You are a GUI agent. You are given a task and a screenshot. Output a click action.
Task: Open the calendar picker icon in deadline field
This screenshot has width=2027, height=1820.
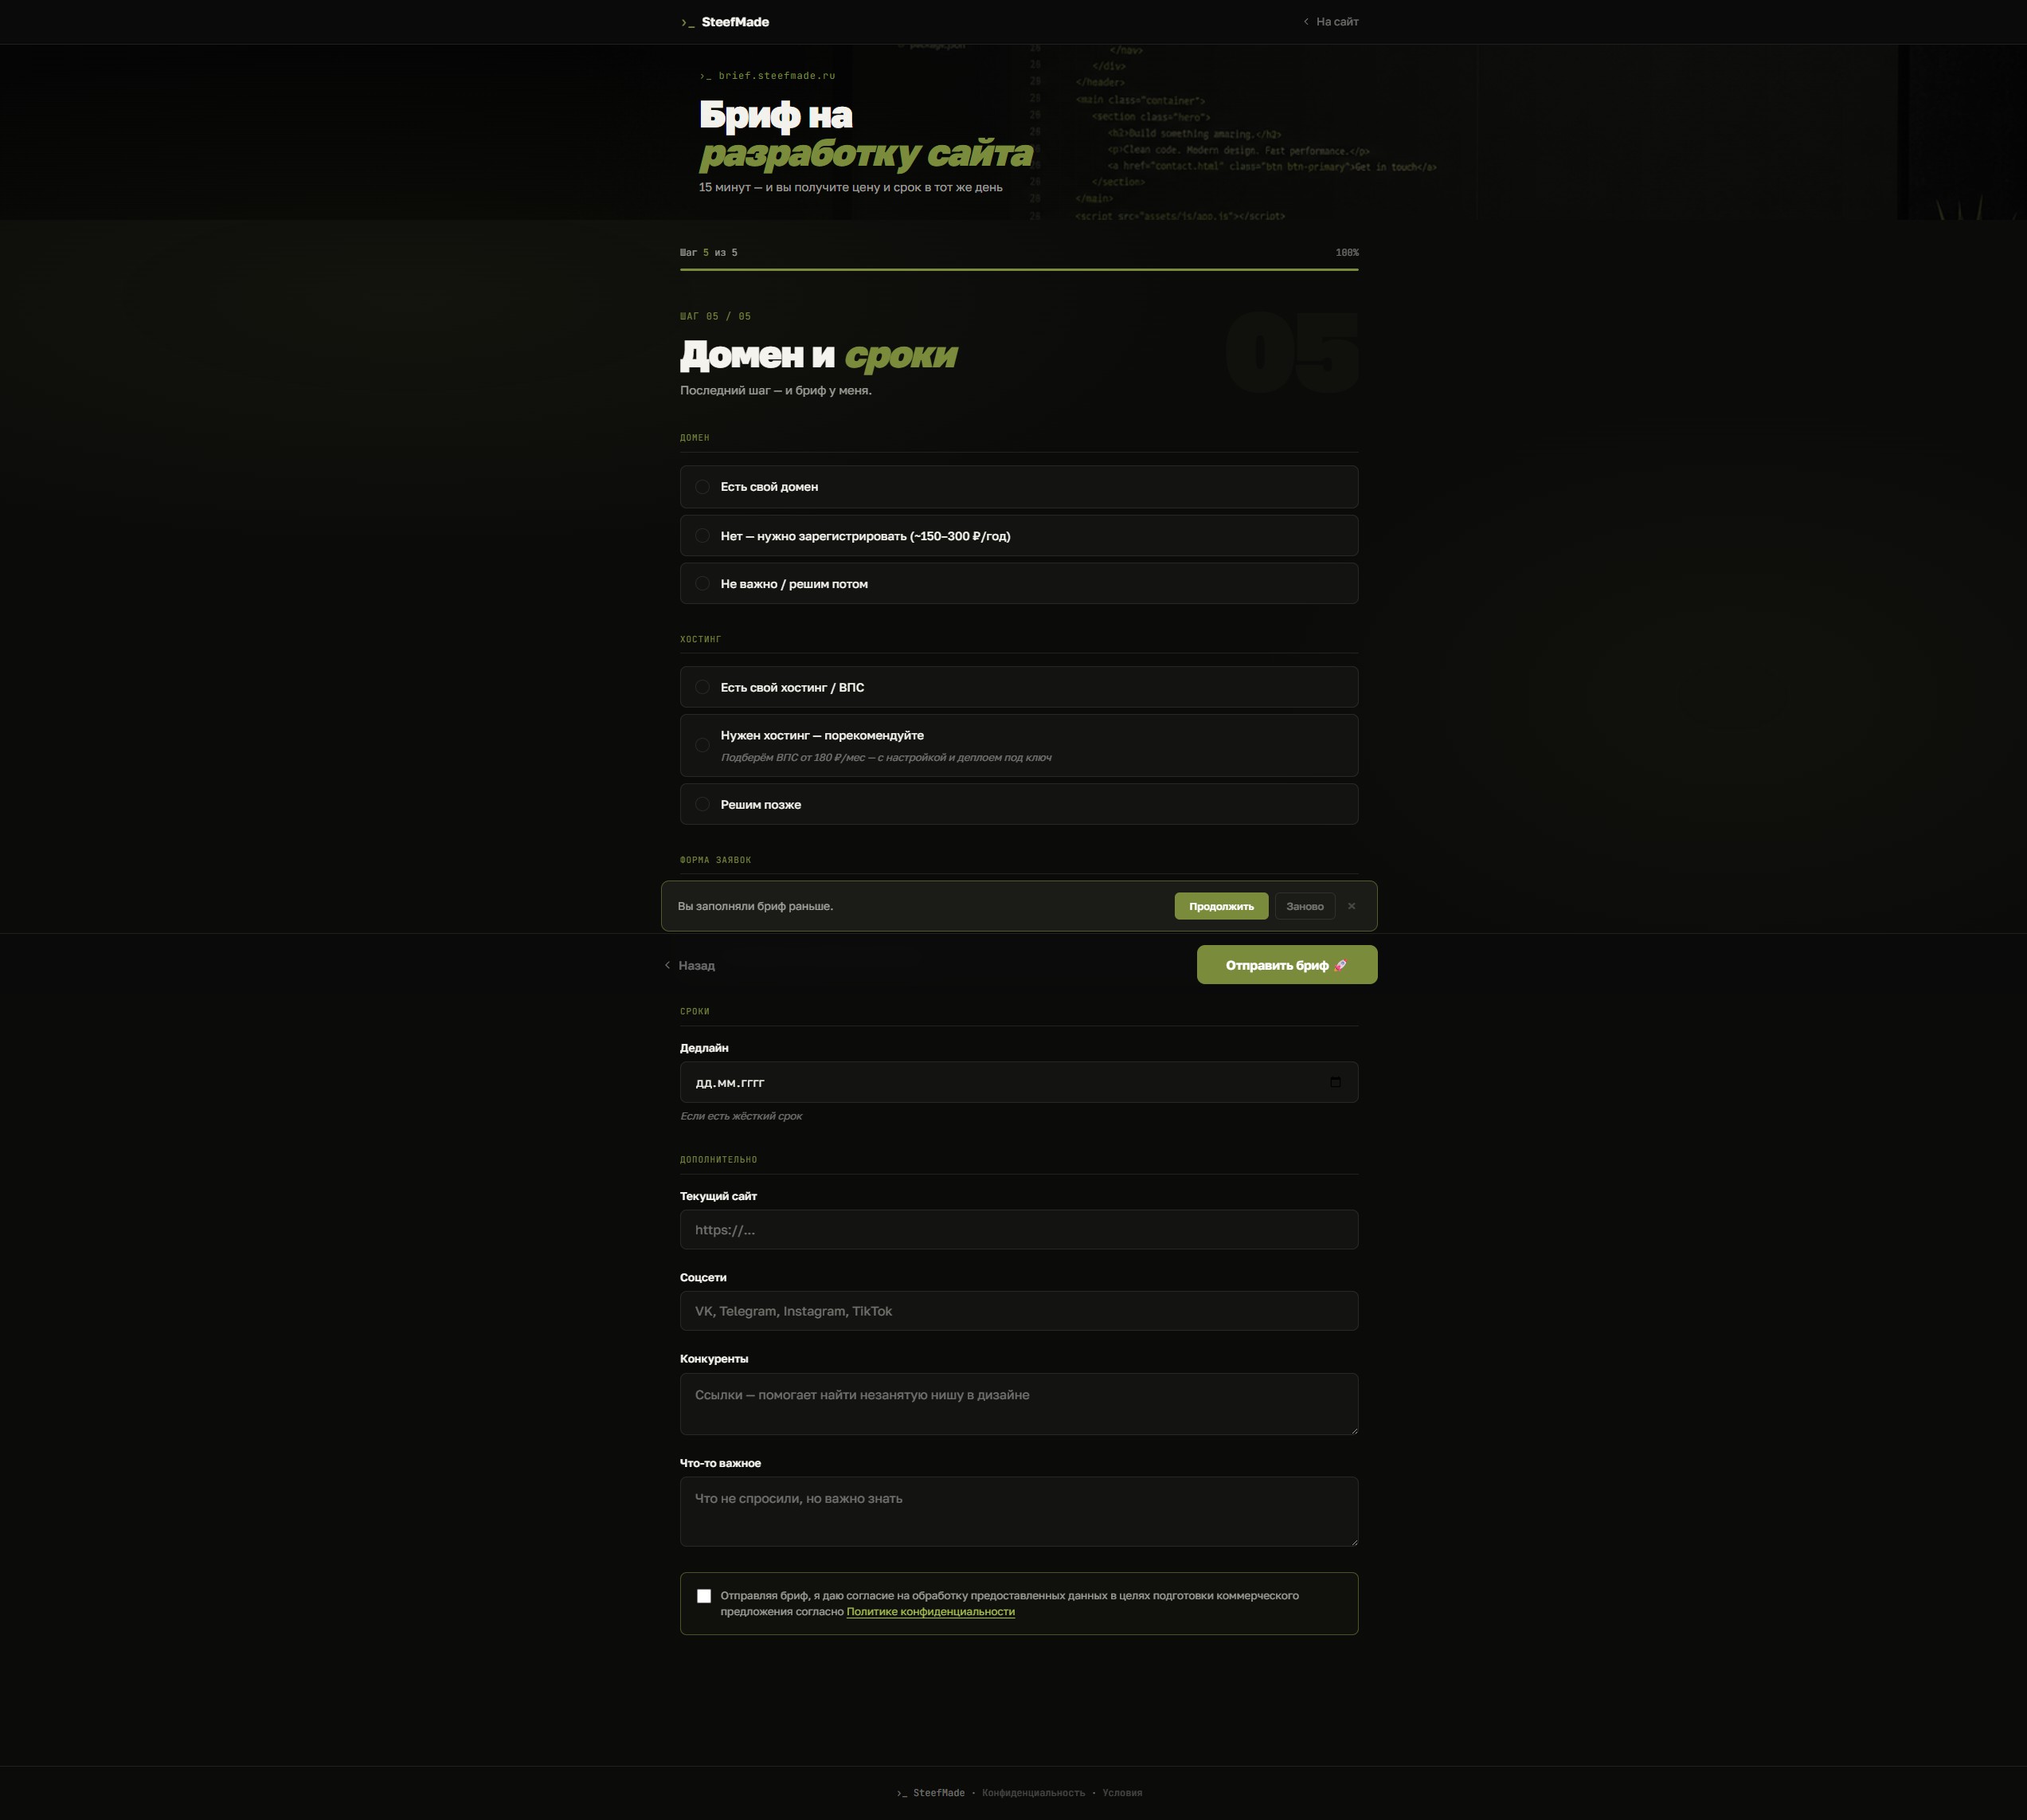point(1336,1082)
